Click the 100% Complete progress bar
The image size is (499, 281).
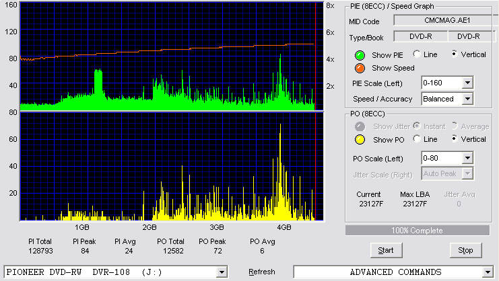click(x=418, y=231)
